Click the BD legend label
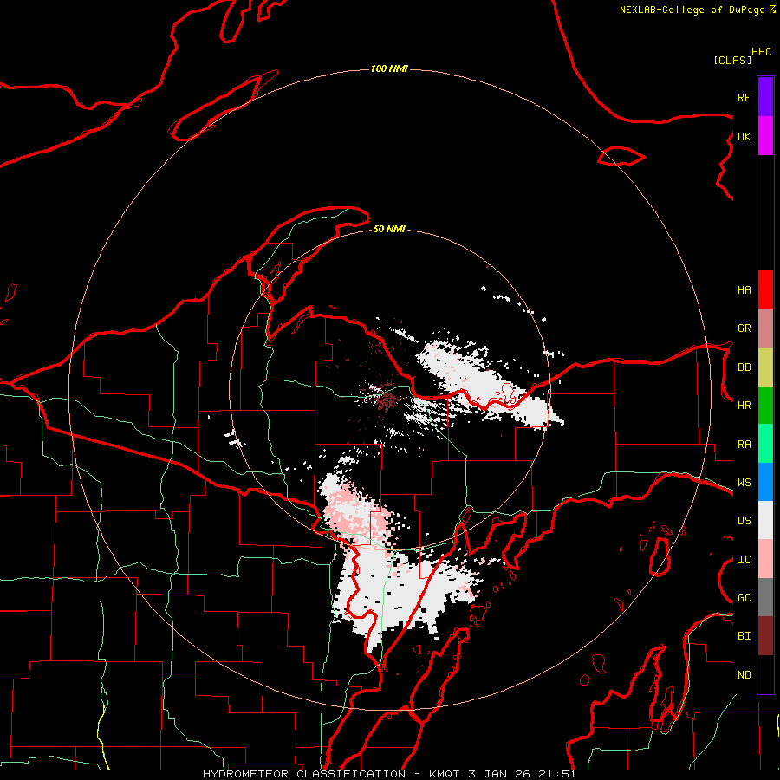This screenshot has width=780, height=780. click(x=744, y=367)
